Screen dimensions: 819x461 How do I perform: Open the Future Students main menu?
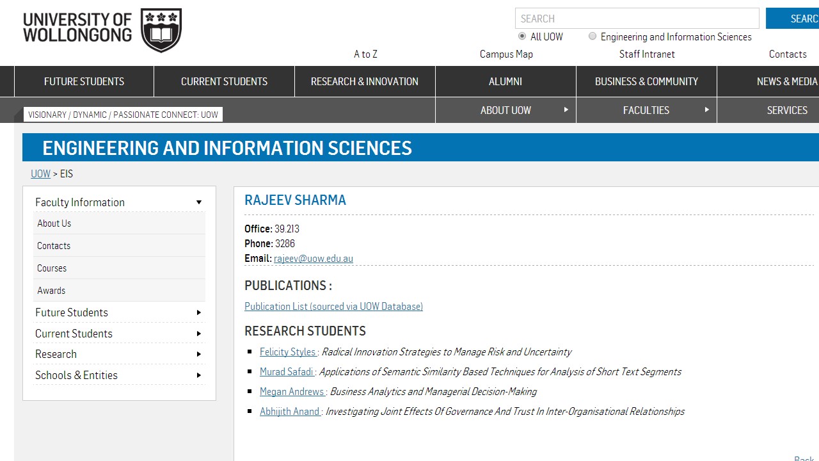point(84,81)
